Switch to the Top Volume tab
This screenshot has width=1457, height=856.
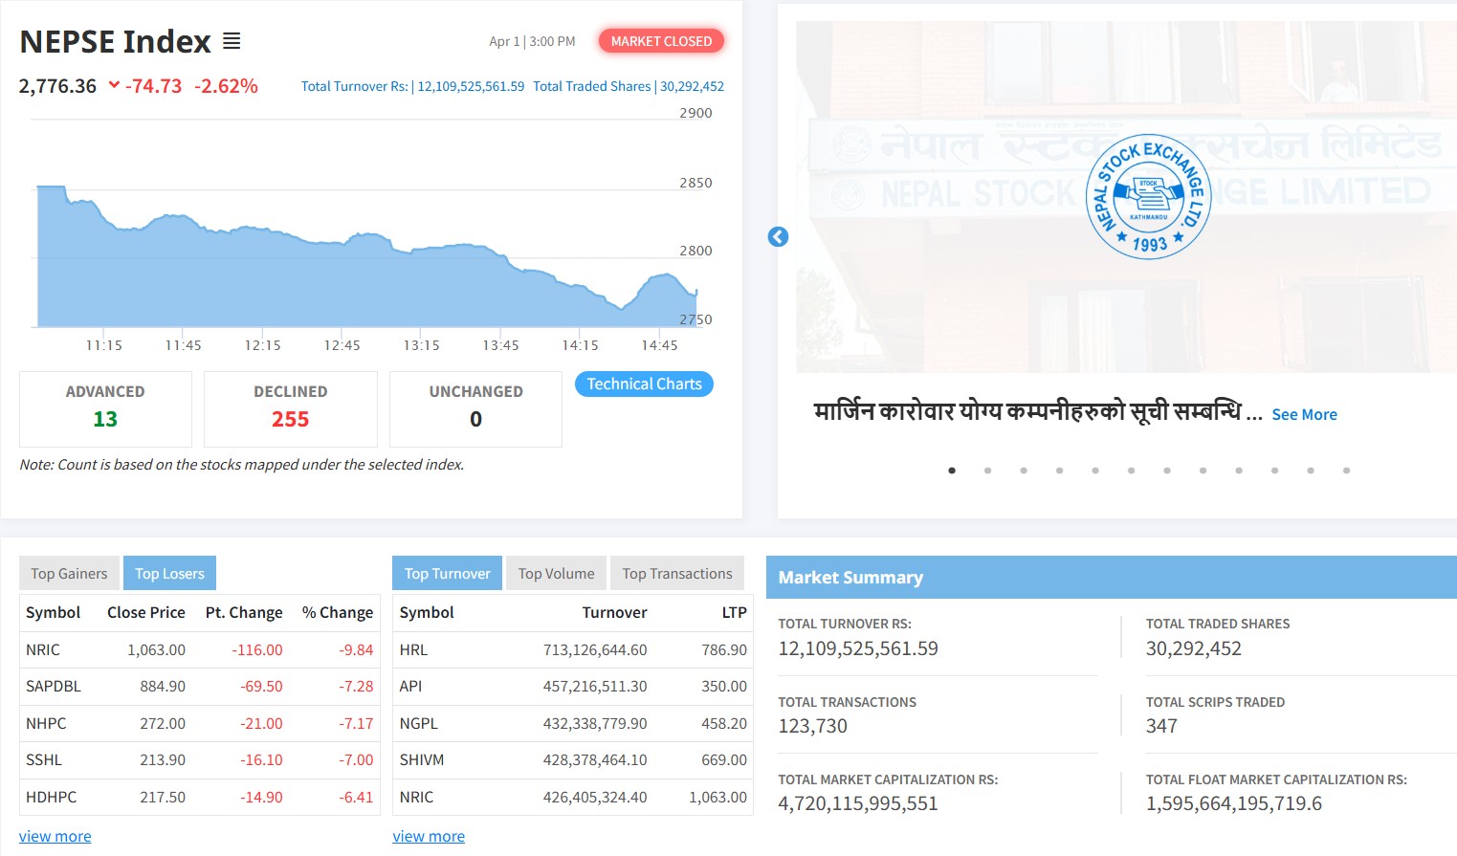556,574
